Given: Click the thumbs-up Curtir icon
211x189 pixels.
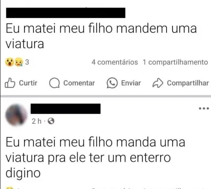Looking at the screenshot, I should coord(10,83).
